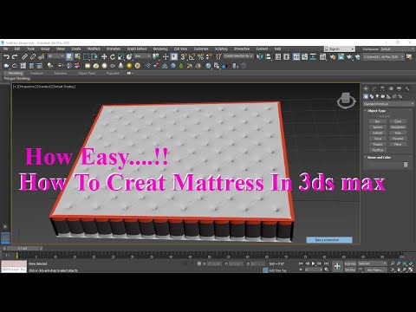Viewport: 416px width, 312px height.
Task: Click the Cylinder primitive button
Action: point(378,133)
